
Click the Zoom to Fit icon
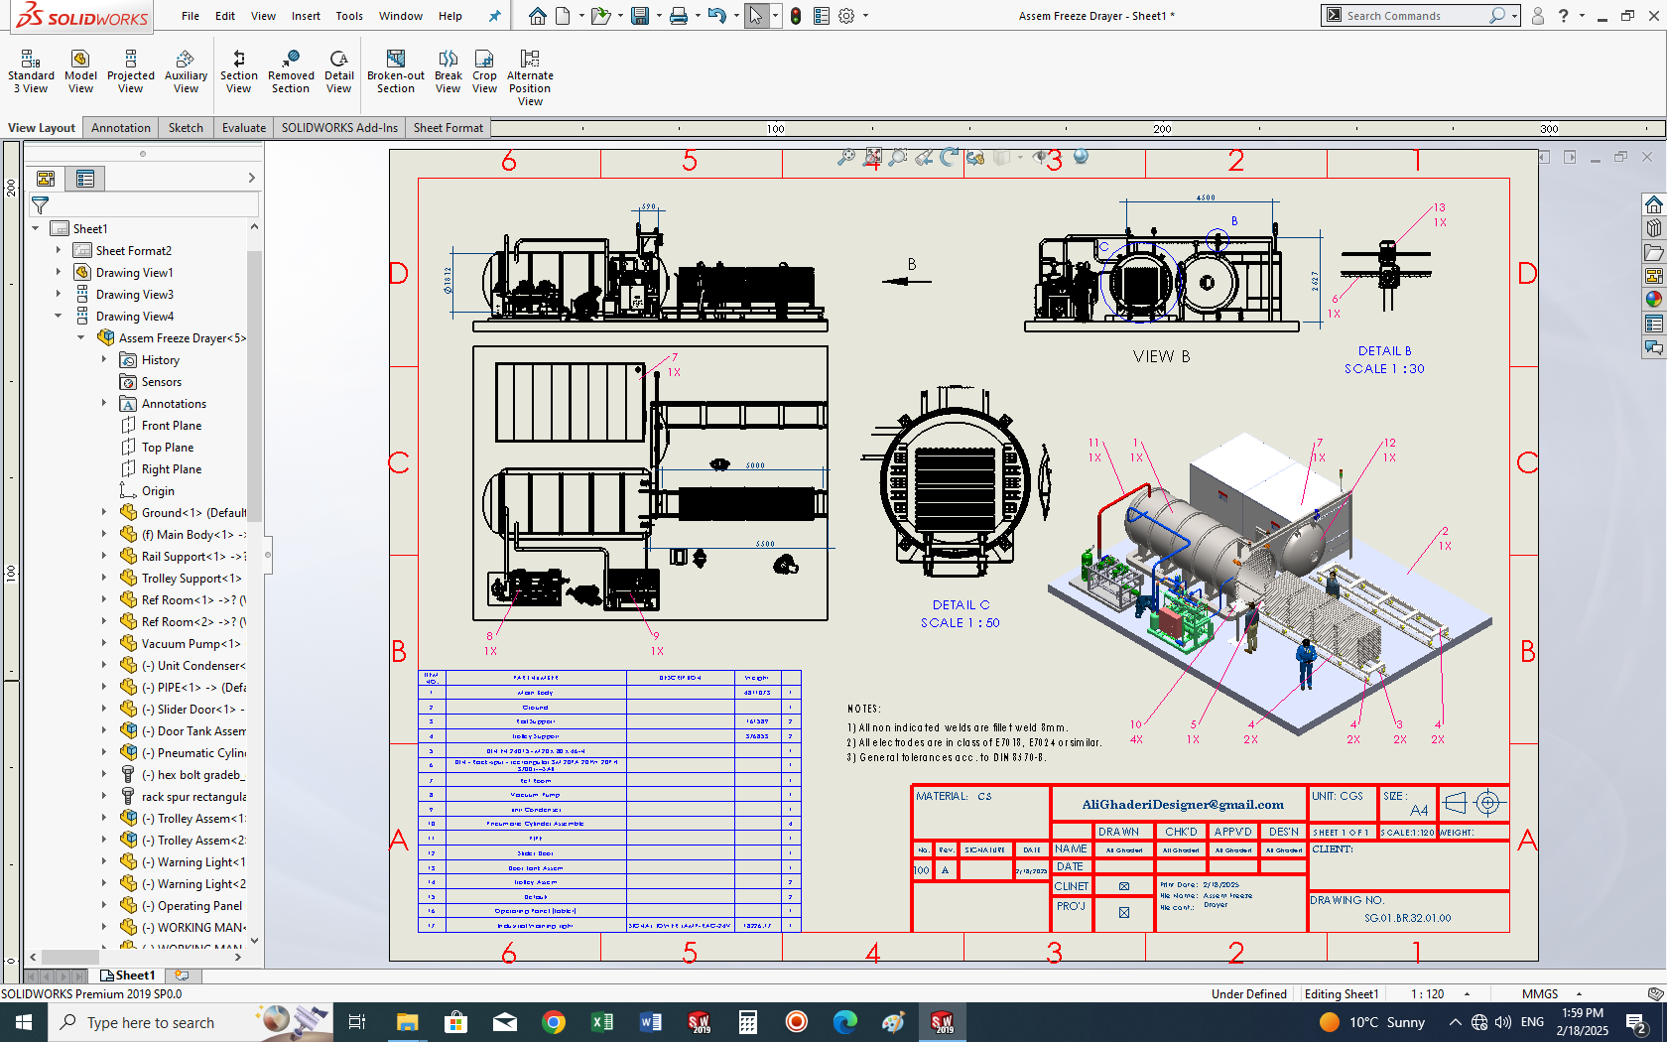coord(846,158)
